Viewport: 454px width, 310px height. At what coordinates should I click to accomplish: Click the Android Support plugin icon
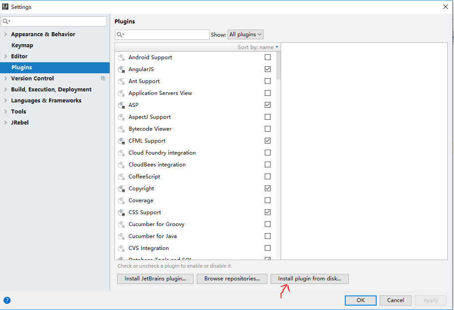click(x=121, y=57)
